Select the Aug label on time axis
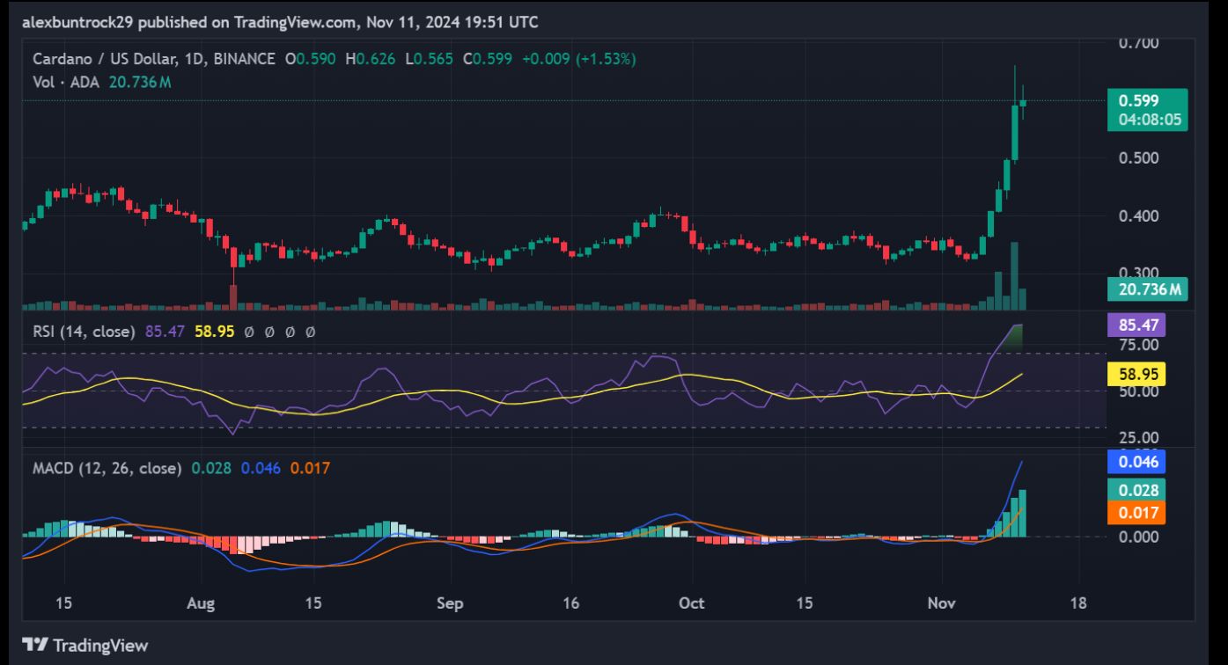 [201, 603]
